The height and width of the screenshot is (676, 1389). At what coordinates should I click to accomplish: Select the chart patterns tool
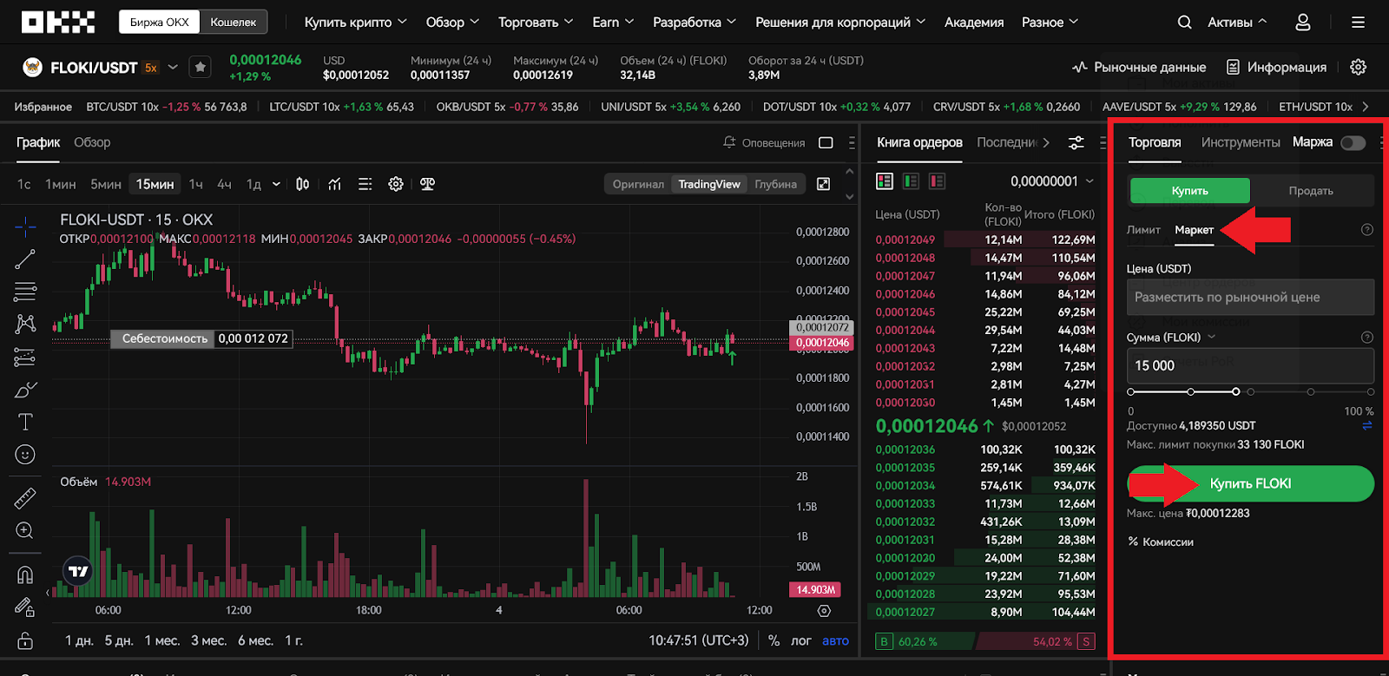25,324
